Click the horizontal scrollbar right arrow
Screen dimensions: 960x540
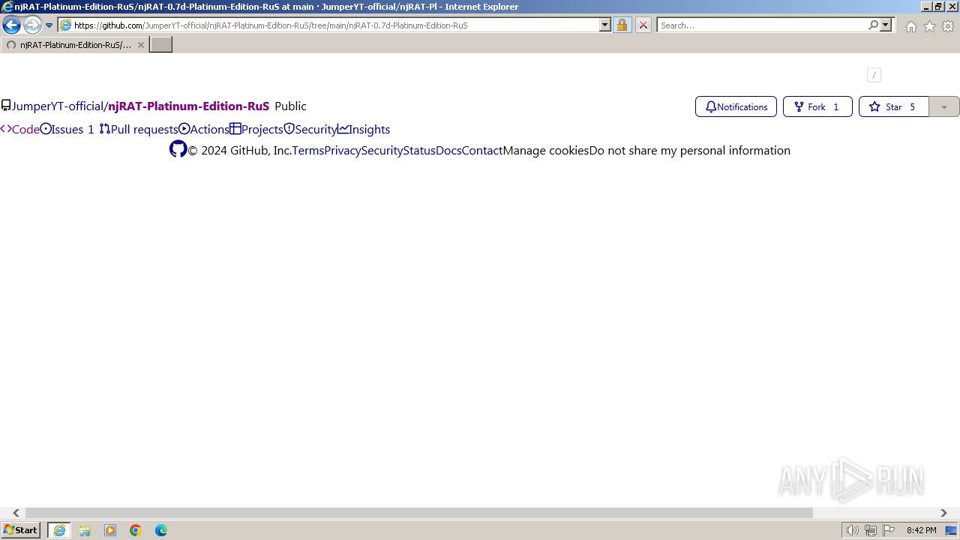point(943,513)
